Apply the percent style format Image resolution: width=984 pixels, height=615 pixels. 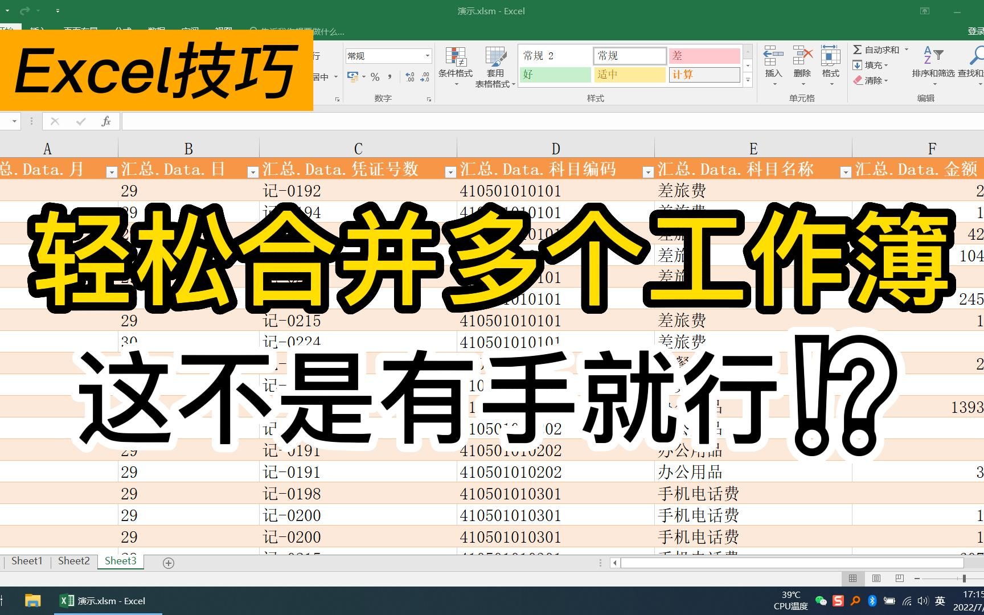[x=375, y=76]
